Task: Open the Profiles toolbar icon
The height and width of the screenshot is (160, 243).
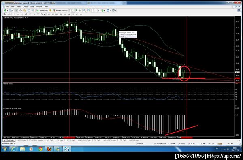Action: [11, 10]
